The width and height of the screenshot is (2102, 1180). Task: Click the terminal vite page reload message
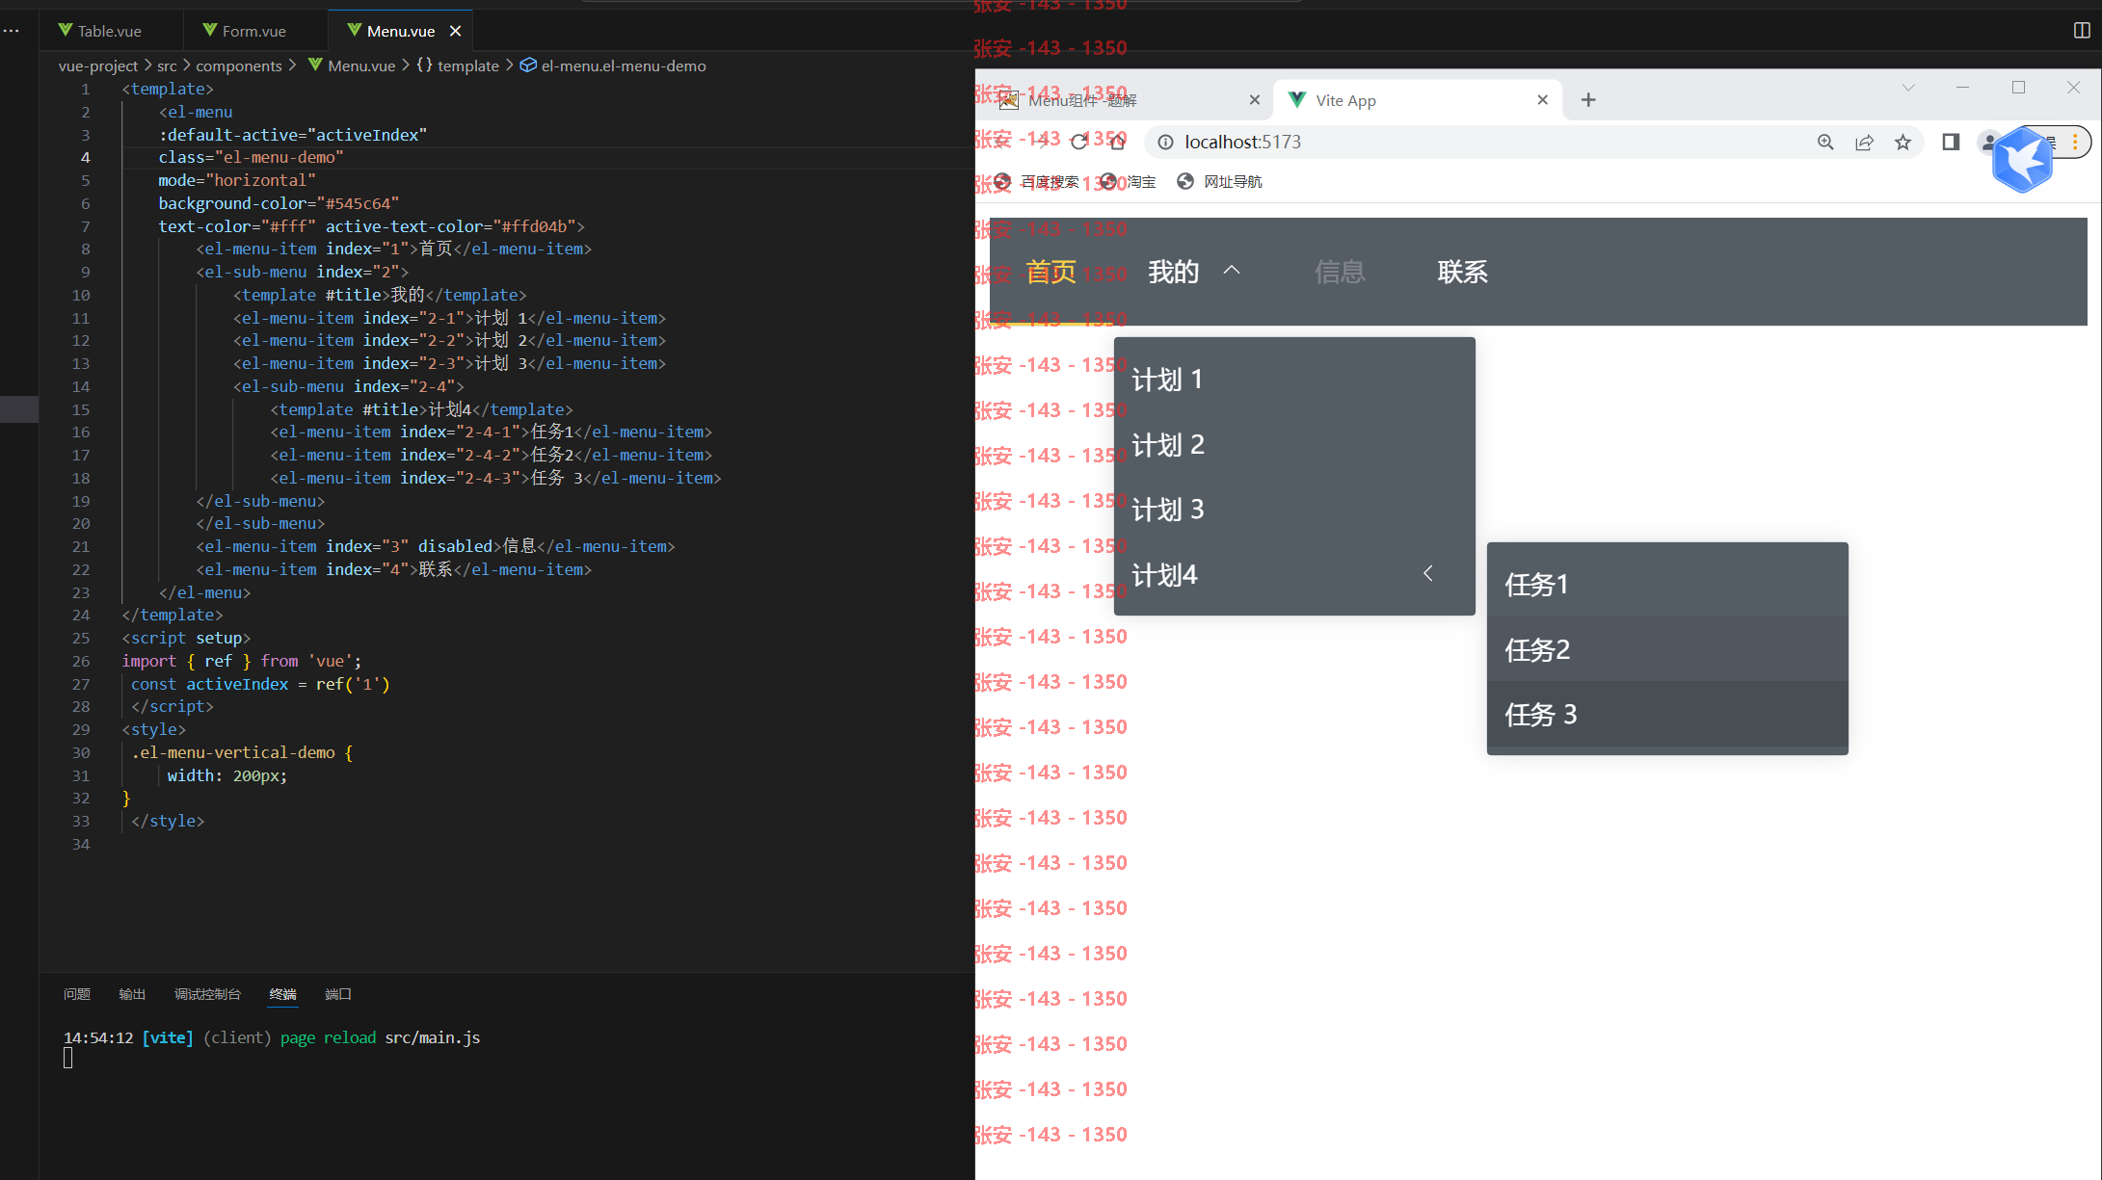[272, 1037]
